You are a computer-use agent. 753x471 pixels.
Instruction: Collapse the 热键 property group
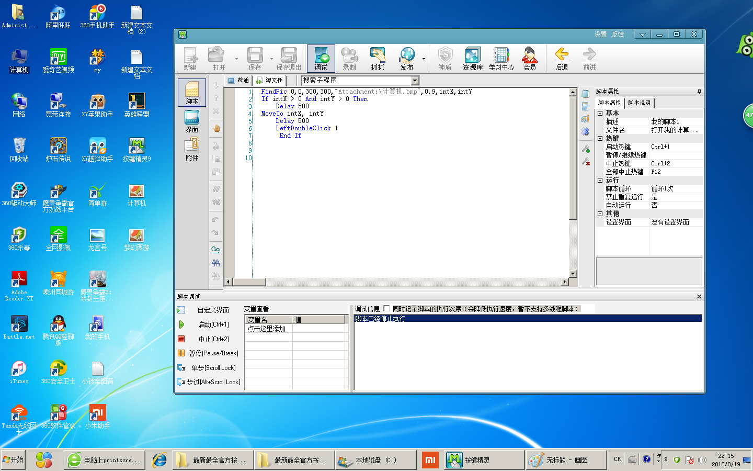point(600,138)
